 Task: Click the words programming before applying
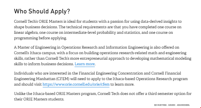coord(40,38)
